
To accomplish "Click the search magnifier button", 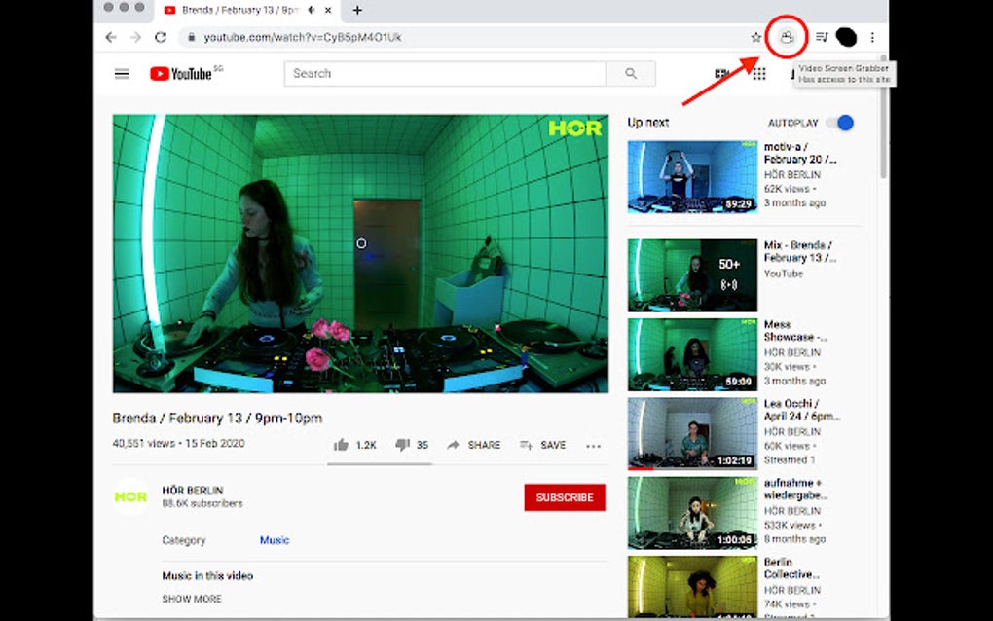I will (x=631, y=73).
